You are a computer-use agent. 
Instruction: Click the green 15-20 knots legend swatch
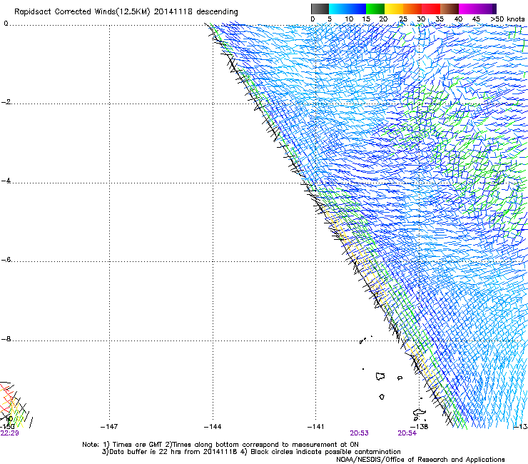[x=375, y=9]
